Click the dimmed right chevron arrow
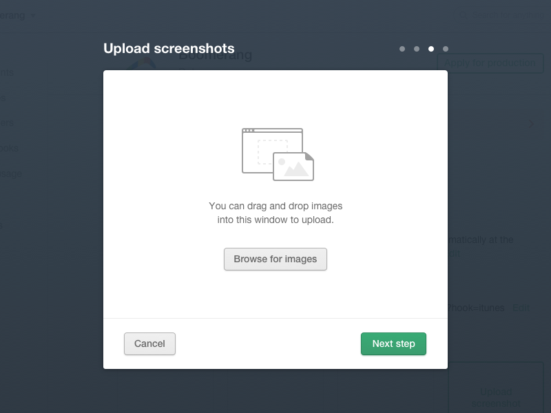Screen dimensions: 551x413 [531, 124]
